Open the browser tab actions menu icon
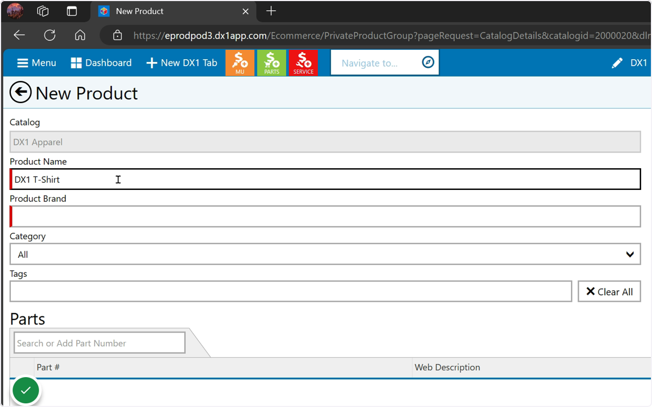The width and height of the screenshot is (652, 407). pos(72,11)
